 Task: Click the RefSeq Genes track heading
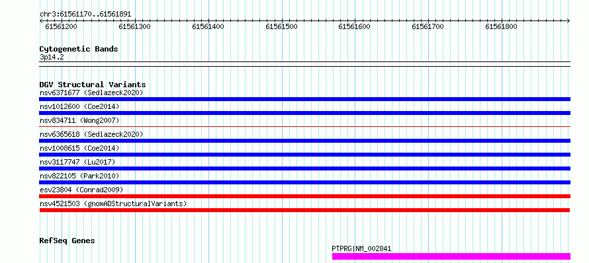[67, 241]
